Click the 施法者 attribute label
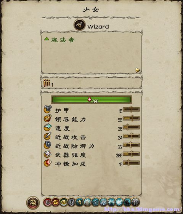This screenshot has height=214, width=183. tap(63, 40)
